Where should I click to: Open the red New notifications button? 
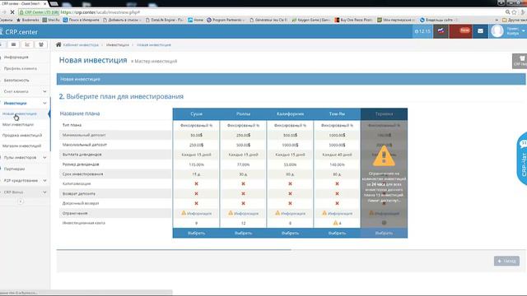coord(461,31)
